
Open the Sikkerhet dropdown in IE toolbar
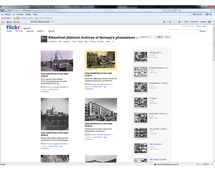pos(195,21)
